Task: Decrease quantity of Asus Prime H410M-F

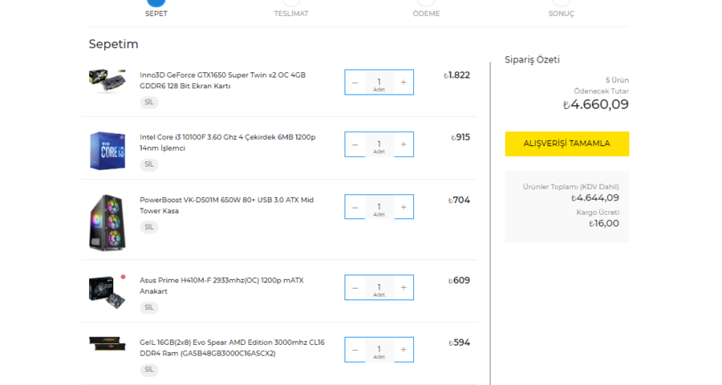Action: [355, 288]
